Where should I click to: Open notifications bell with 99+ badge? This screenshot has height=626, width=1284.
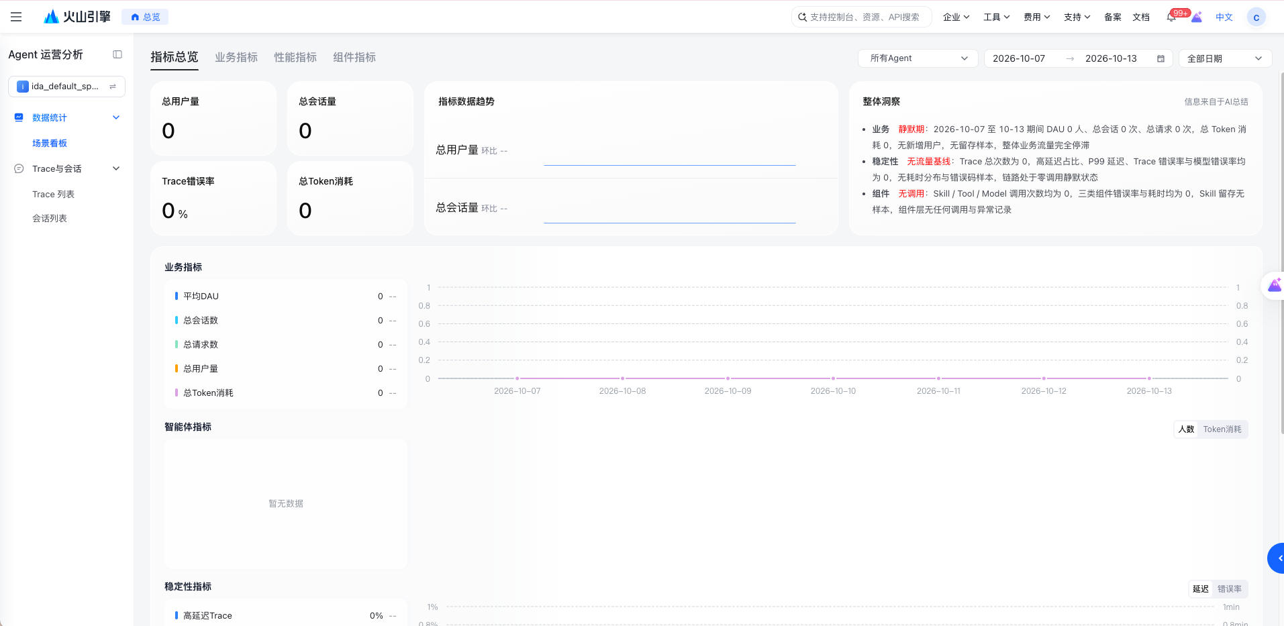[1171, 17]
